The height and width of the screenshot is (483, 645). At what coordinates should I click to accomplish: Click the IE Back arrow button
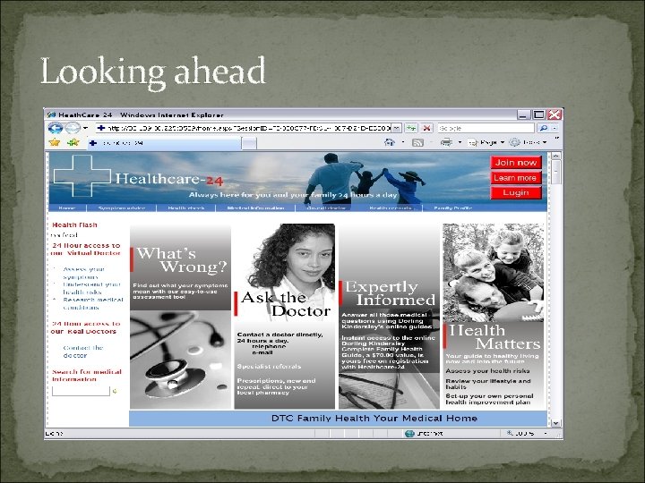coord(56,128)
